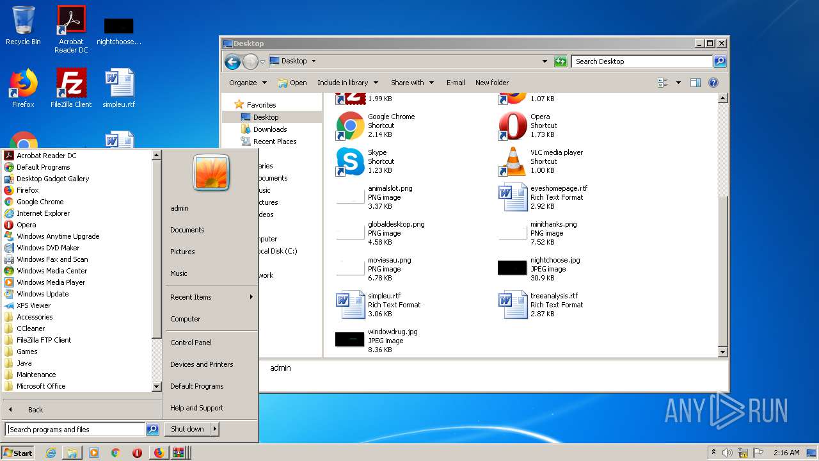
Task: Click the Start button on taskbar
Action: (18, 453)
